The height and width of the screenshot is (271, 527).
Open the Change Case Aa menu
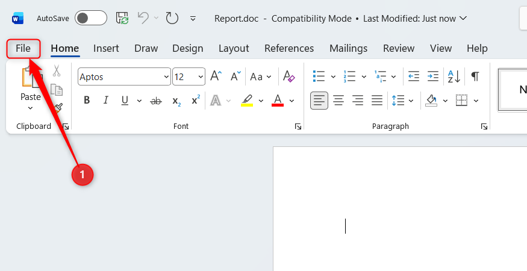(260, 76)
